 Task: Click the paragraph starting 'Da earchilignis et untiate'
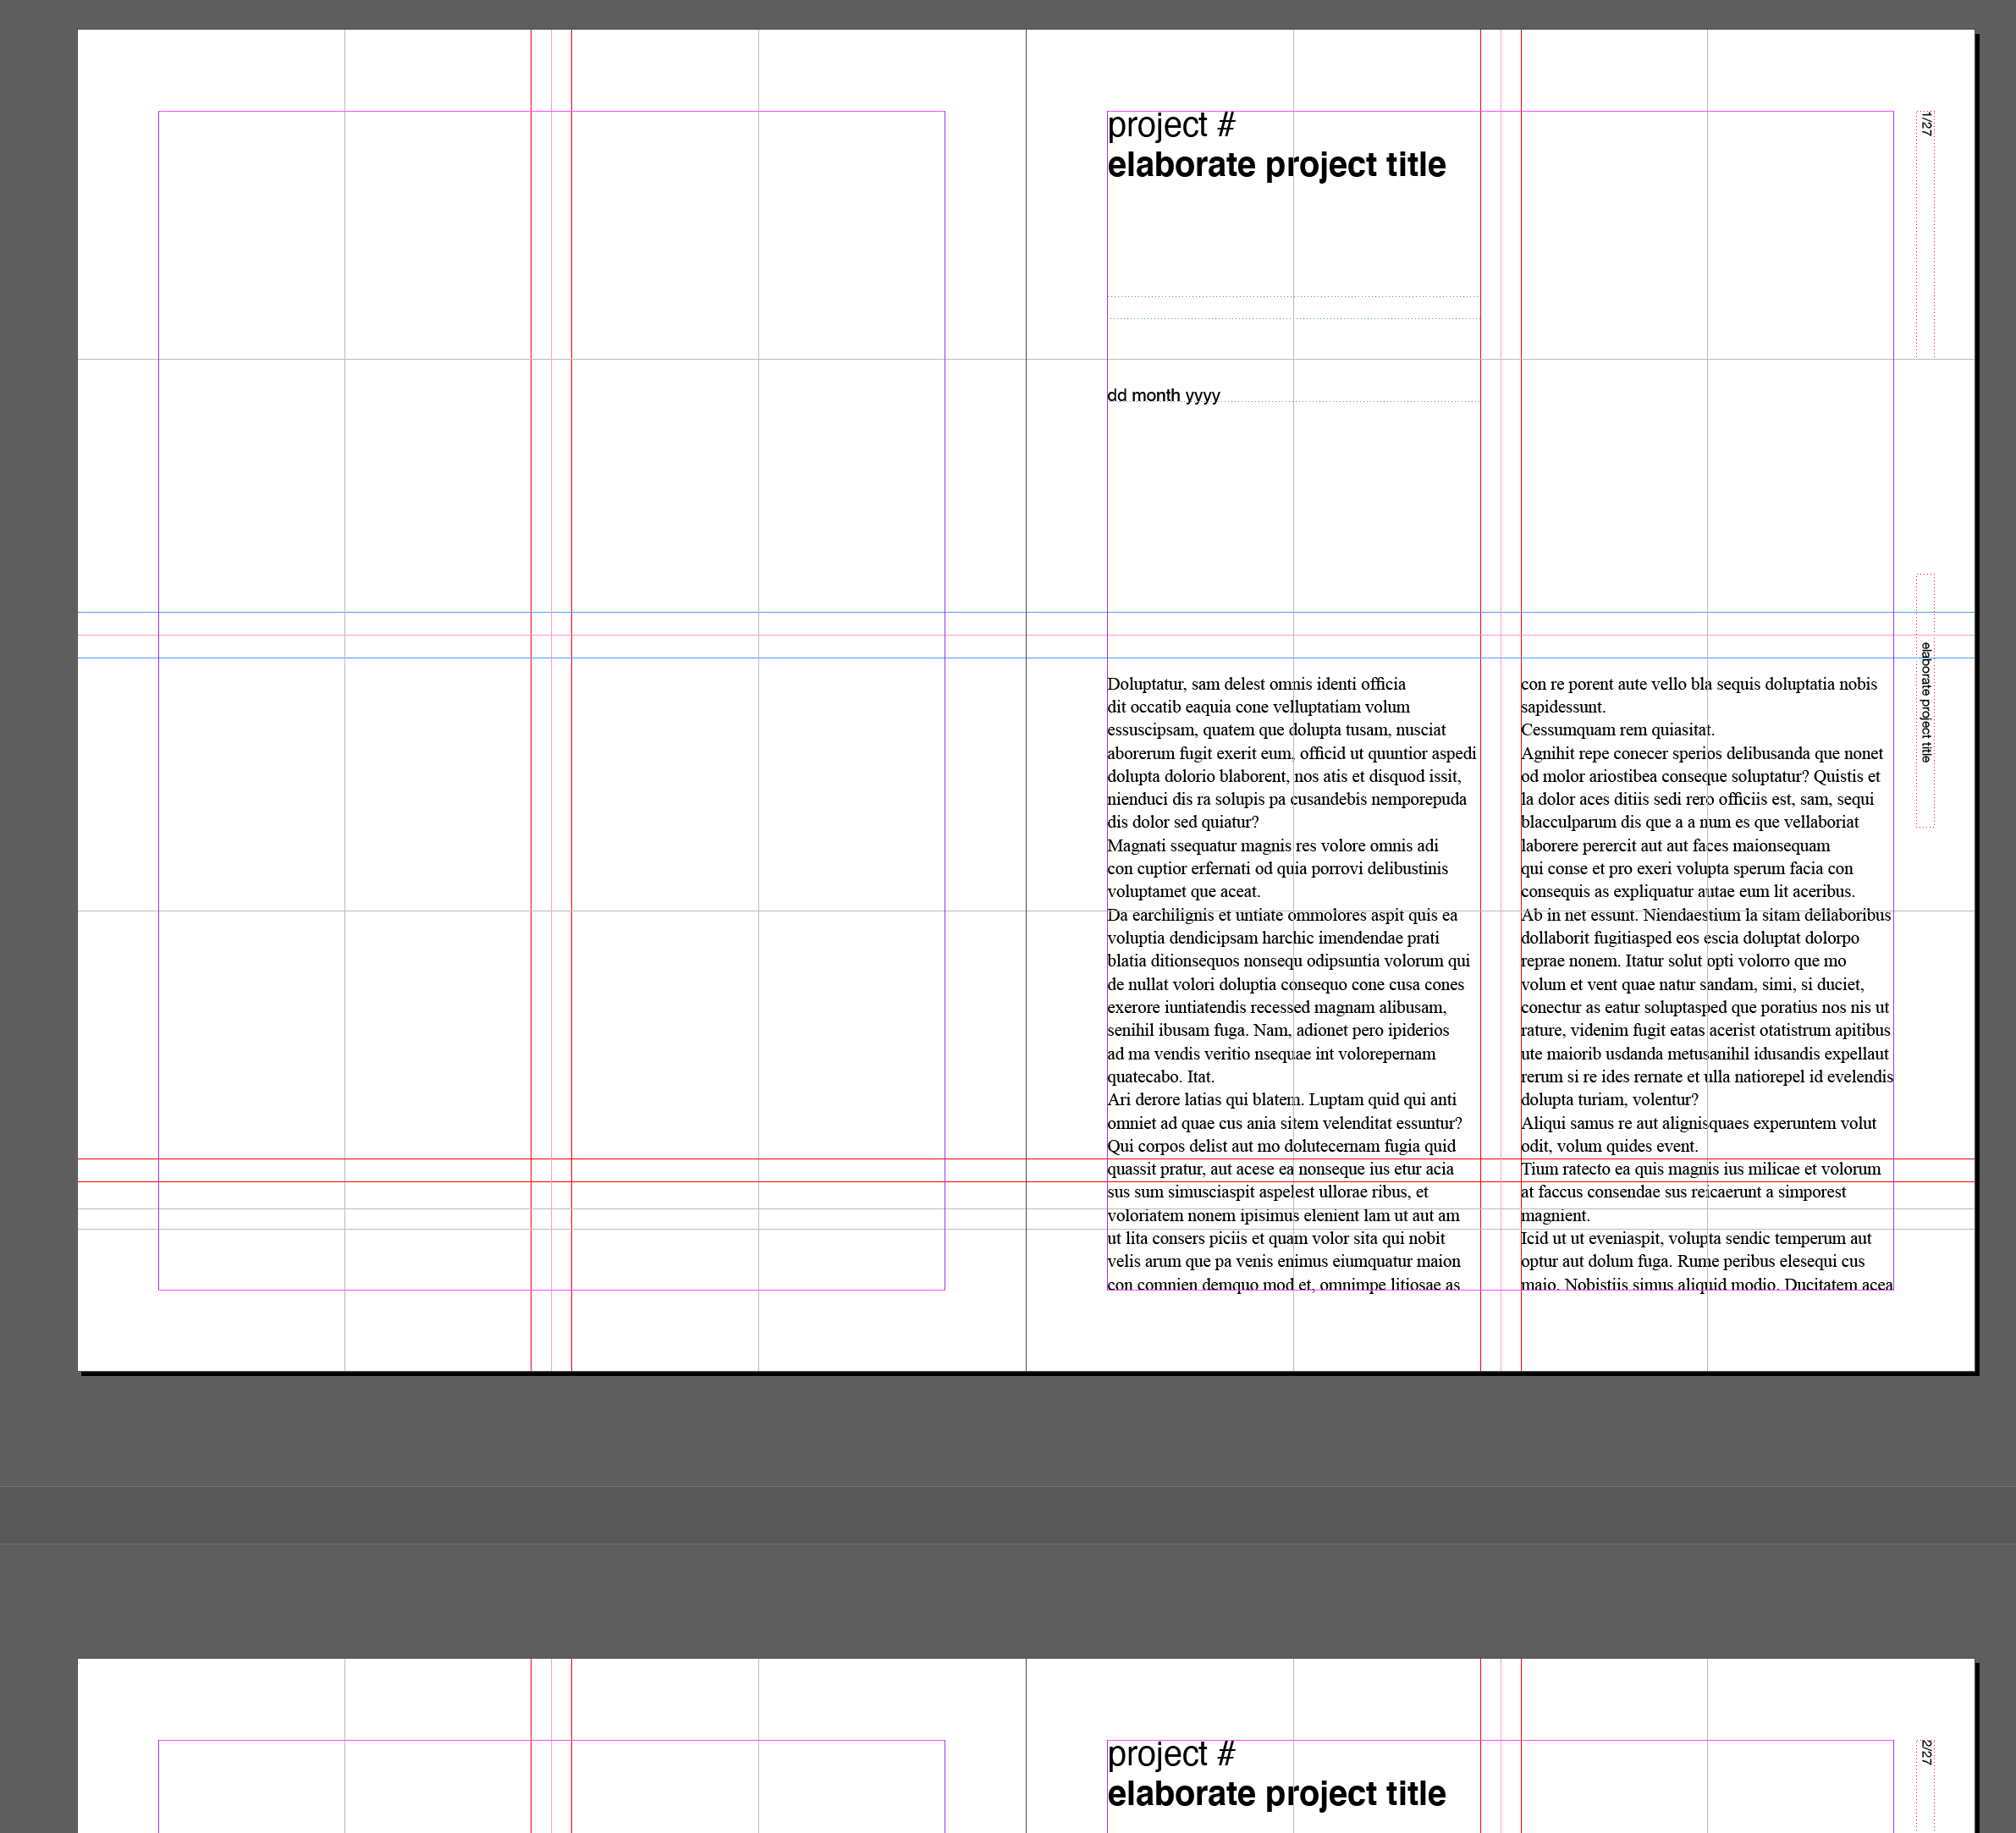coord(1285,984)
